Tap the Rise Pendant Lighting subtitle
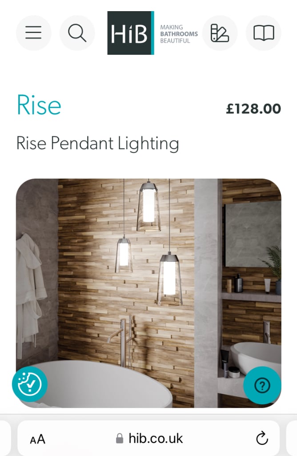Screen dimensions: 297x456 (97, 143)
